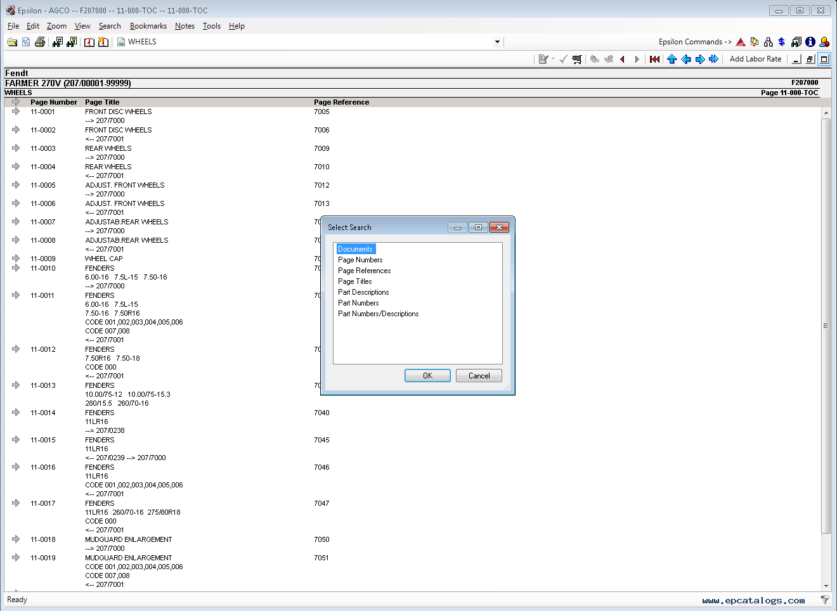The width and height of the screenshot is (837, 611).
Task: Click the printer icon
Action: tap(40, 42)
